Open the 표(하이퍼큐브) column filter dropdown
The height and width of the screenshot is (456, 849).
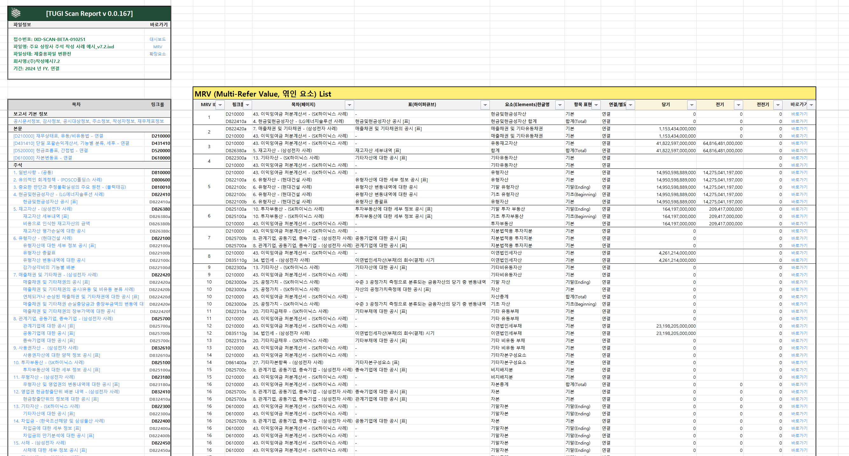(485, 105)
